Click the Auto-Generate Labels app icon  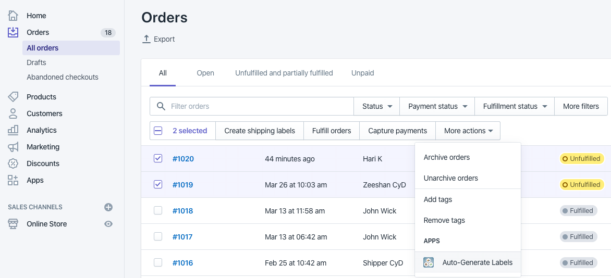[x=429, y=262]
